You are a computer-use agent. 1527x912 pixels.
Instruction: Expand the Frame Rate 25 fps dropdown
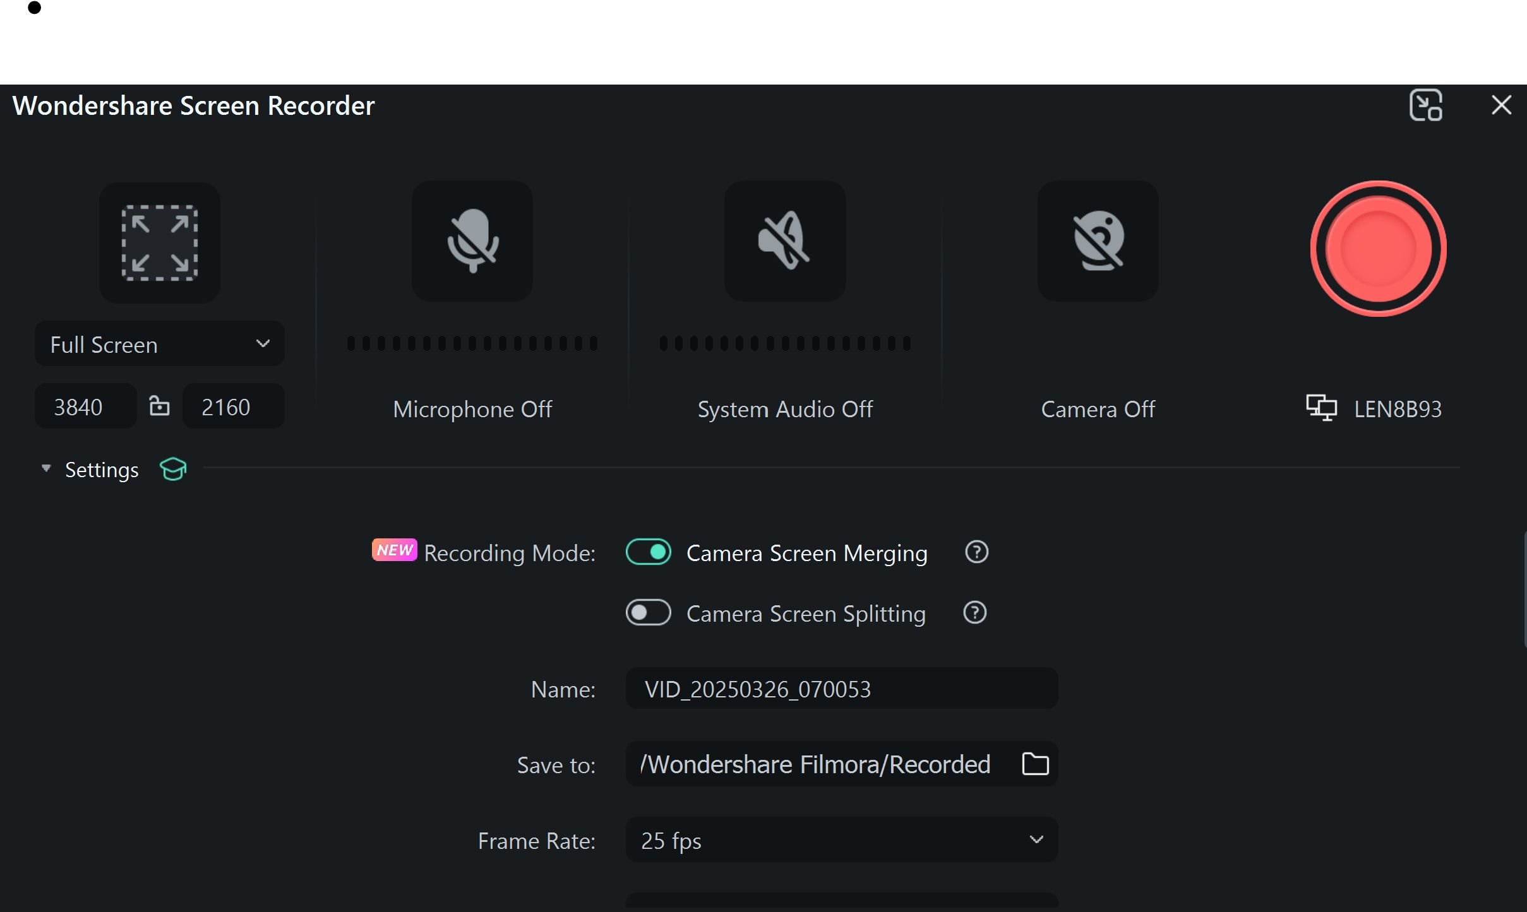(841, 839)
